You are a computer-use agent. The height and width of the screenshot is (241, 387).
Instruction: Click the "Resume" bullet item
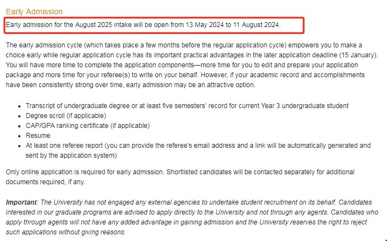(38, 135)
